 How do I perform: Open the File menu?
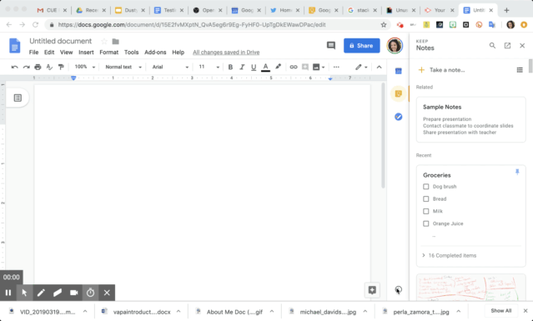(x=33, y=53)
